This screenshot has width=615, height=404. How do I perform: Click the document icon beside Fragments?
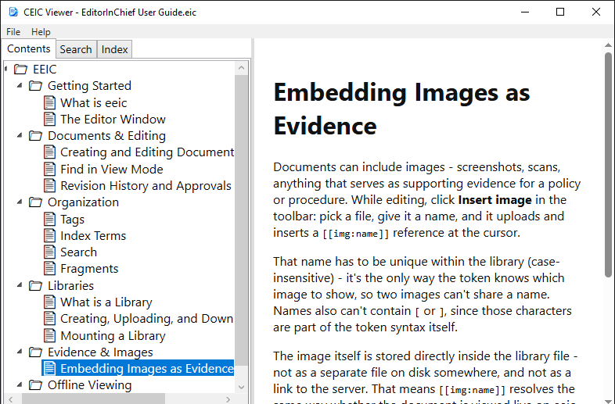49,268
